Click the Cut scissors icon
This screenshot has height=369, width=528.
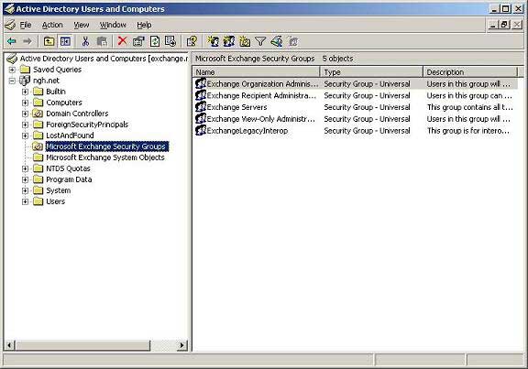[85, 41]
